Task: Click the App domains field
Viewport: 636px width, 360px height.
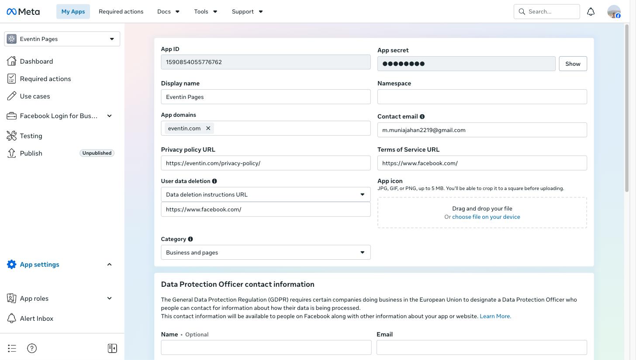Action: coord(266,128)
